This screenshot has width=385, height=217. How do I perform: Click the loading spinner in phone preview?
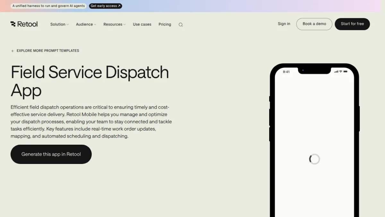click(x=314, y=159)
